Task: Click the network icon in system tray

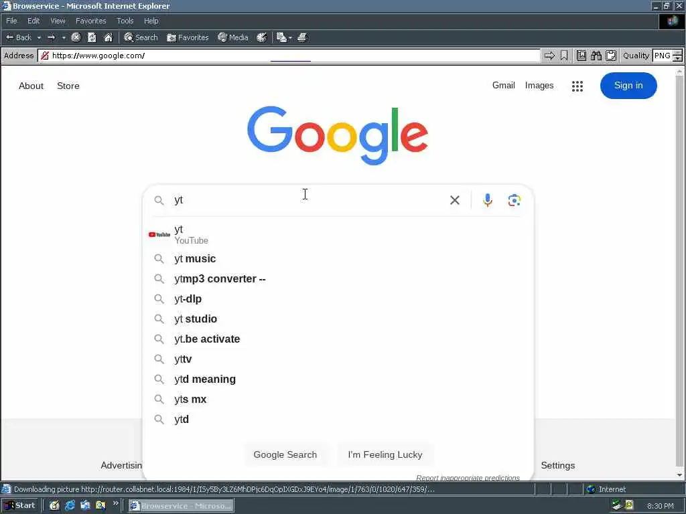Action: (616, 505)
